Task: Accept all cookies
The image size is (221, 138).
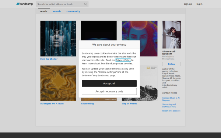Action: (109, 84)
